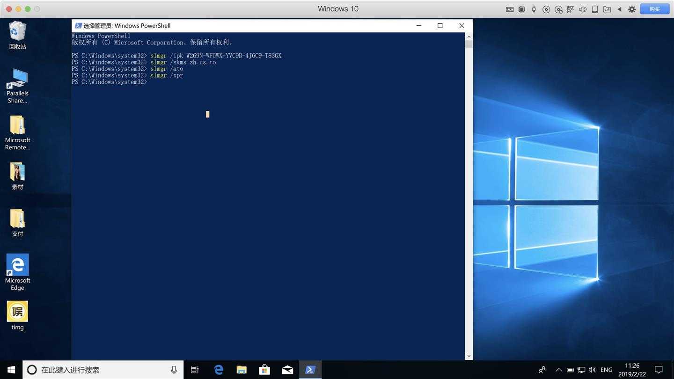The width and height of the screenshot is (674, 379).
Task: Show hidden tray icons chevron
Action: [559, 370]
